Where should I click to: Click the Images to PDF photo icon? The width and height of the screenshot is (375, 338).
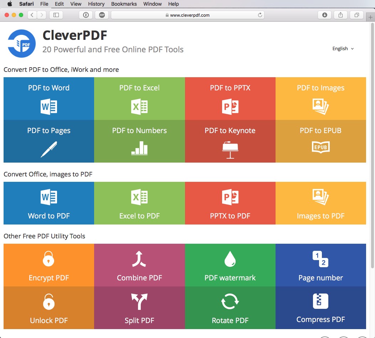click(321, 197)
